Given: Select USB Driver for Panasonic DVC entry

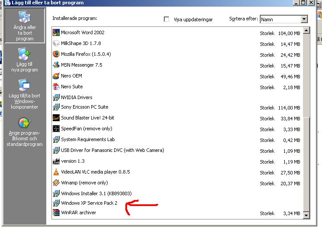Looking at the screenshot, I should pyautogui.click(x=178, y=151).
